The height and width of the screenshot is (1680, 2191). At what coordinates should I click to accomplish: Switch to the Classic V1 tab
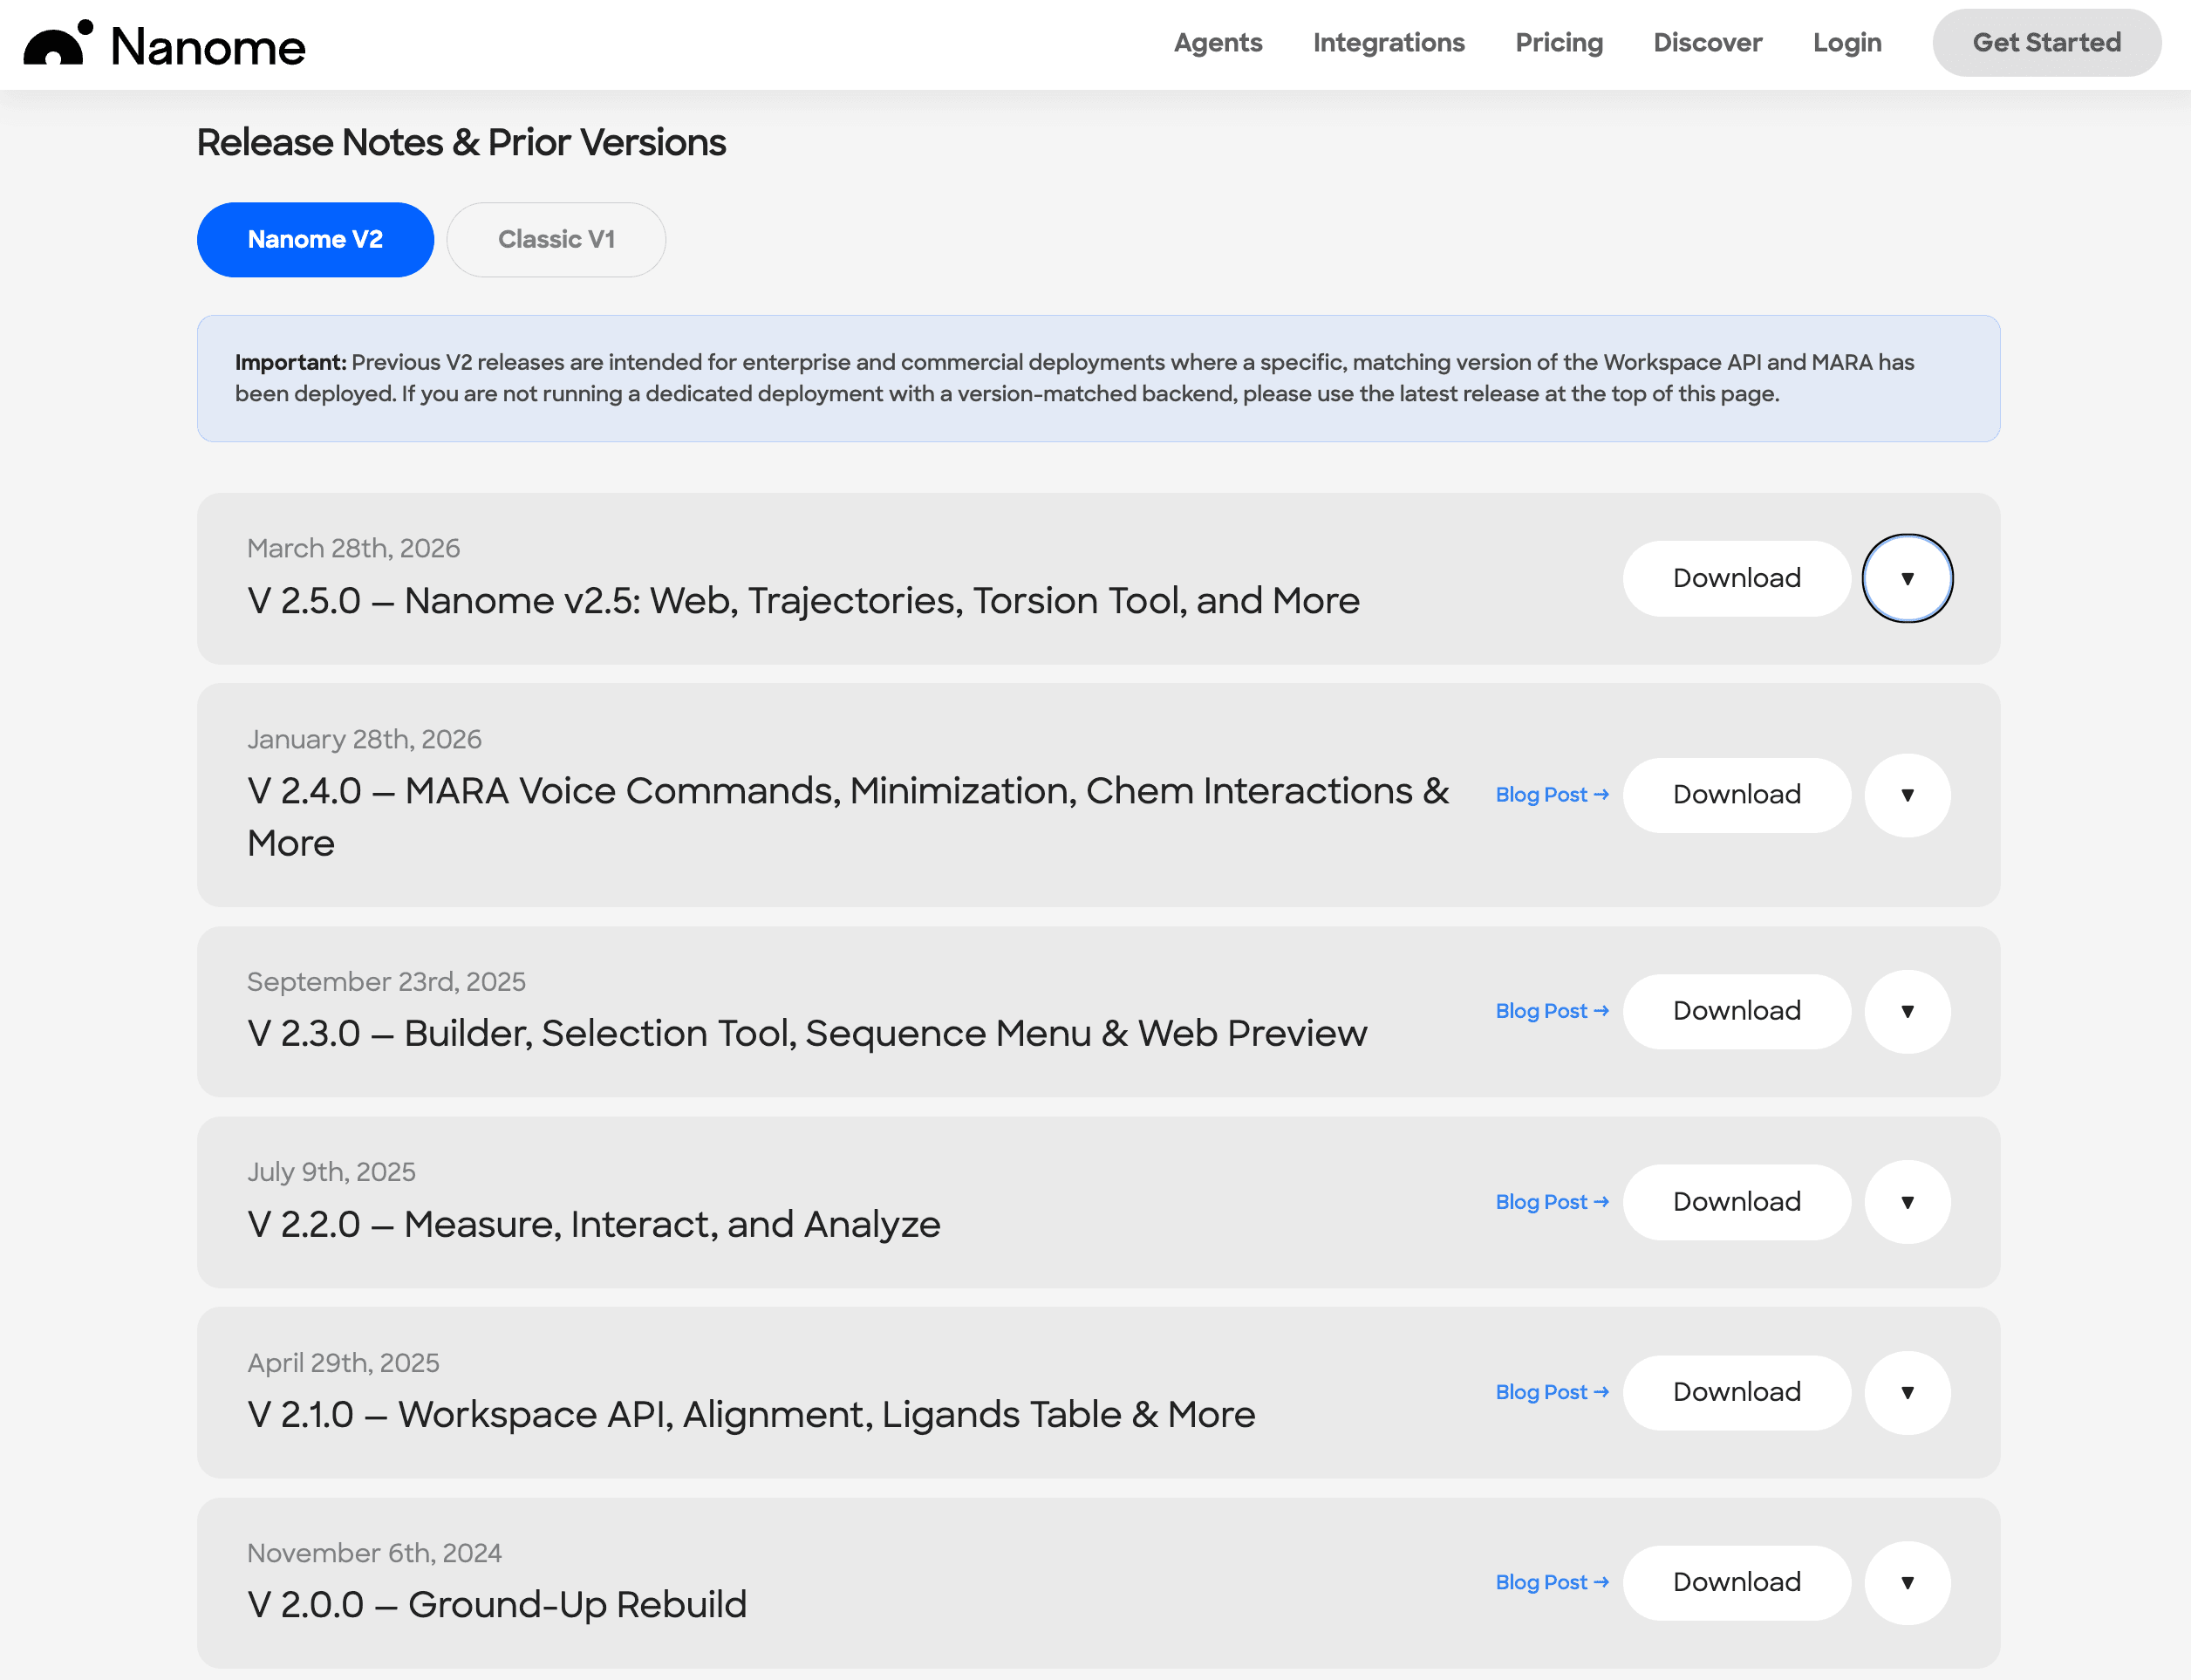556,239
